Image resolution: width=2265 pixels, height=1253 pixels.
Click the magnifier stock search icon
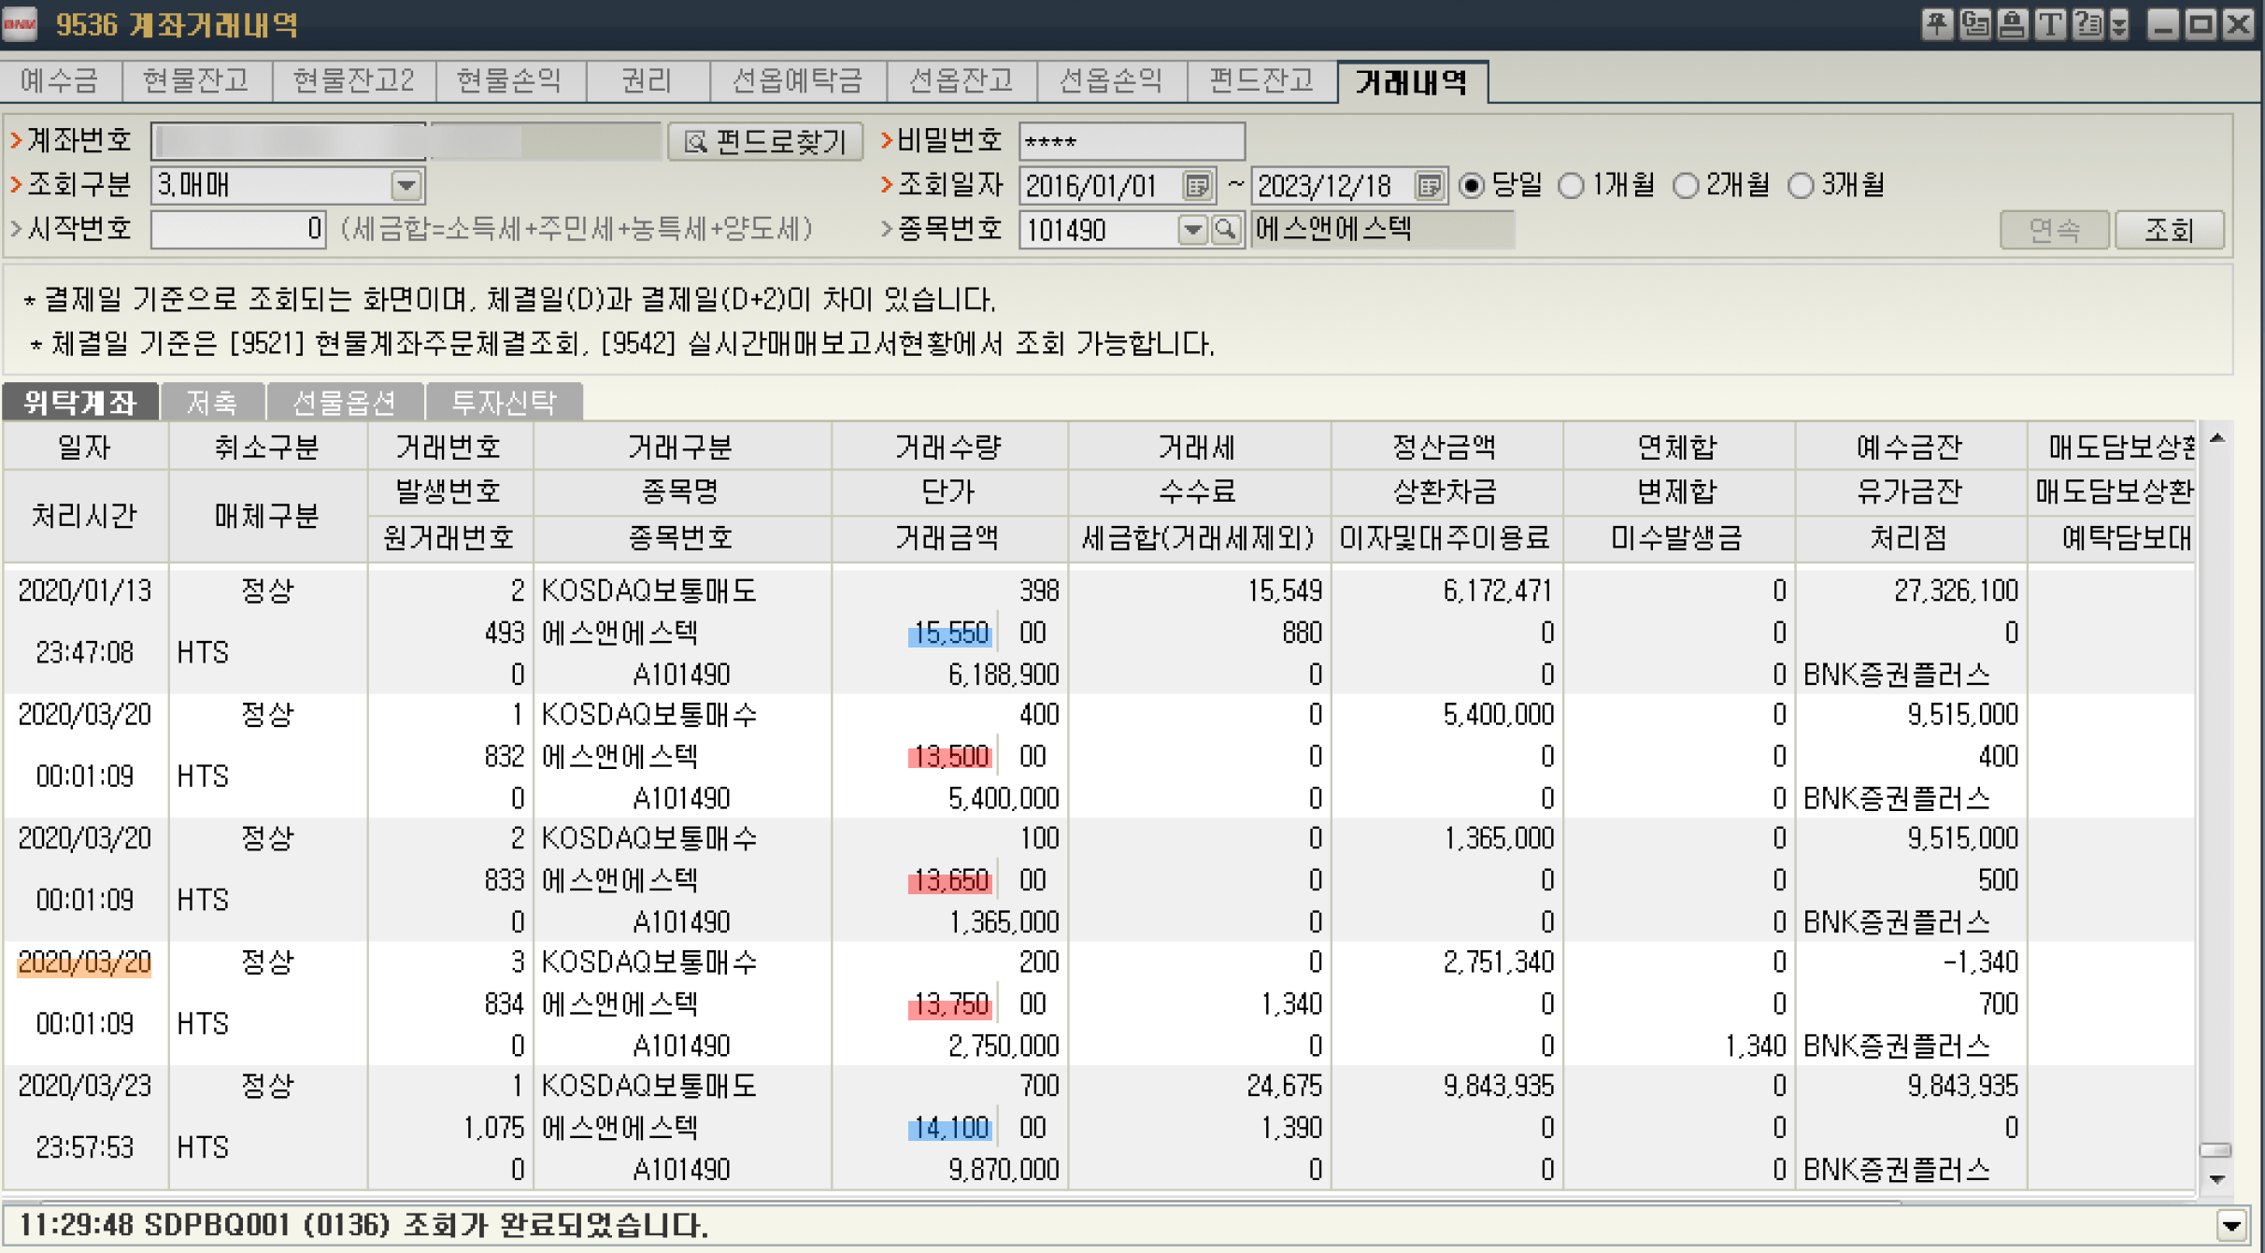pos(1226,229)
